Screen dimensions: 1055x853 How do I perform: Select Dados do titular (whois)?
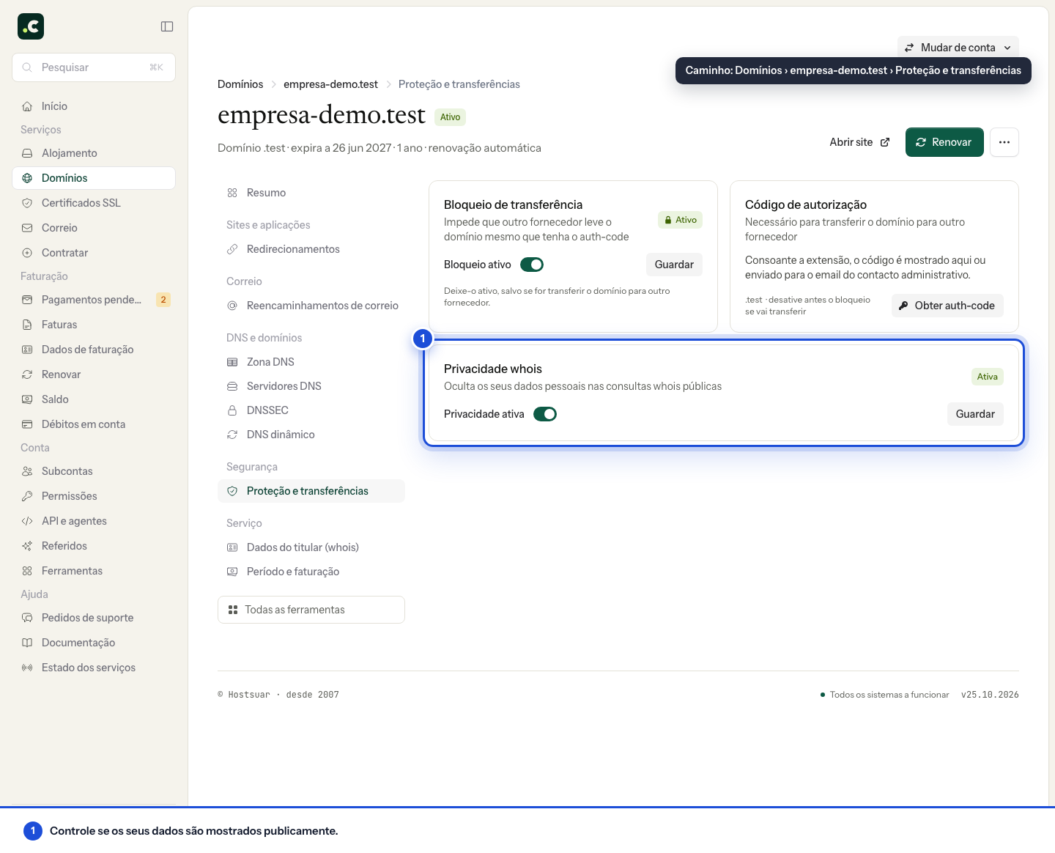pos(311,547)
